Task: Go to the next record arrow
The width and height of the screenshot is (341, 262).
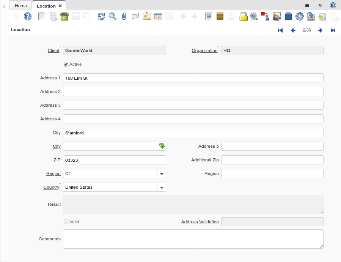Action: coord(320,30)
